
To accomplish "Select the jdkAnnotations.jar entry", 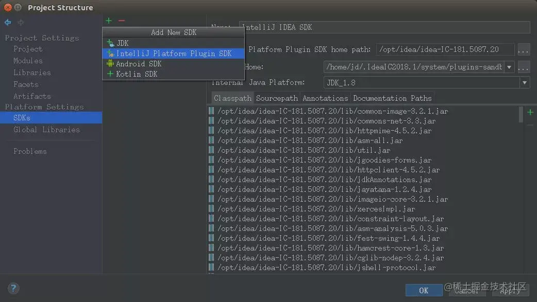I will [x=324, y=179].
